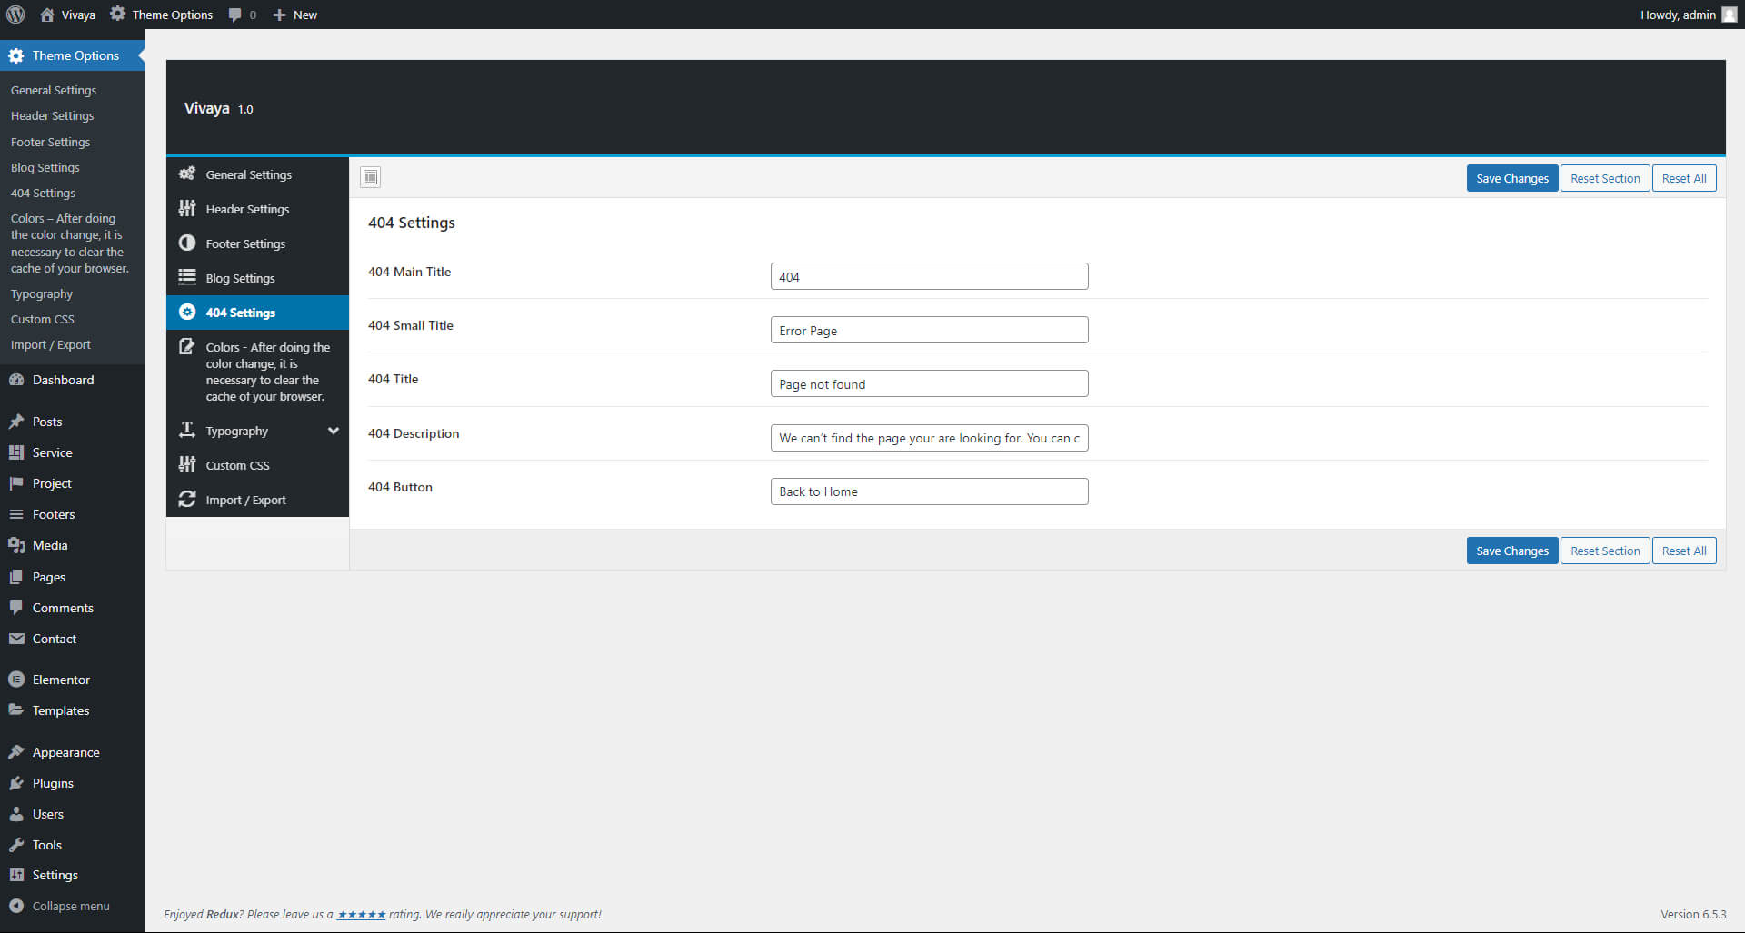Click Typography text icon in panel
The width and height of the screenshot is (1745, 933).
(x=187, y=430)
